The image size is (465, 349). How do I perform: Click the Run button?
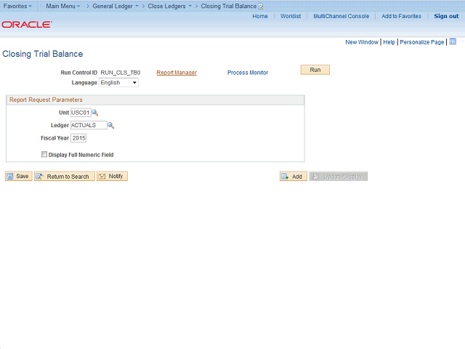(x=315, y=70)
